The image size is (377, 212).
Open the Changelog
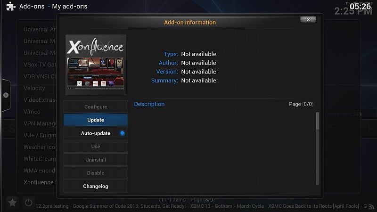pos(96,186)
